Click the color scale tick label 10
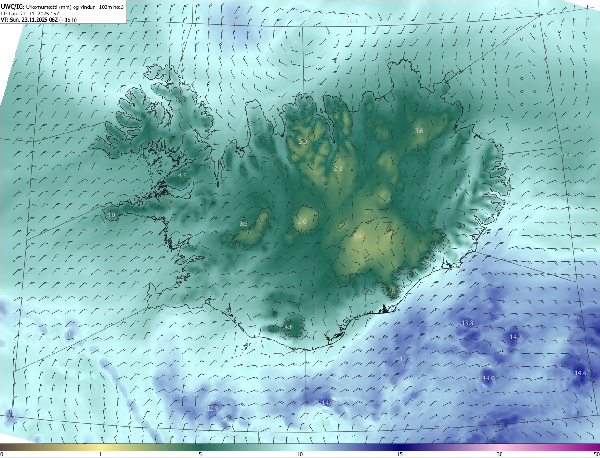The image size is (600, 458). [x=300, y=454]
